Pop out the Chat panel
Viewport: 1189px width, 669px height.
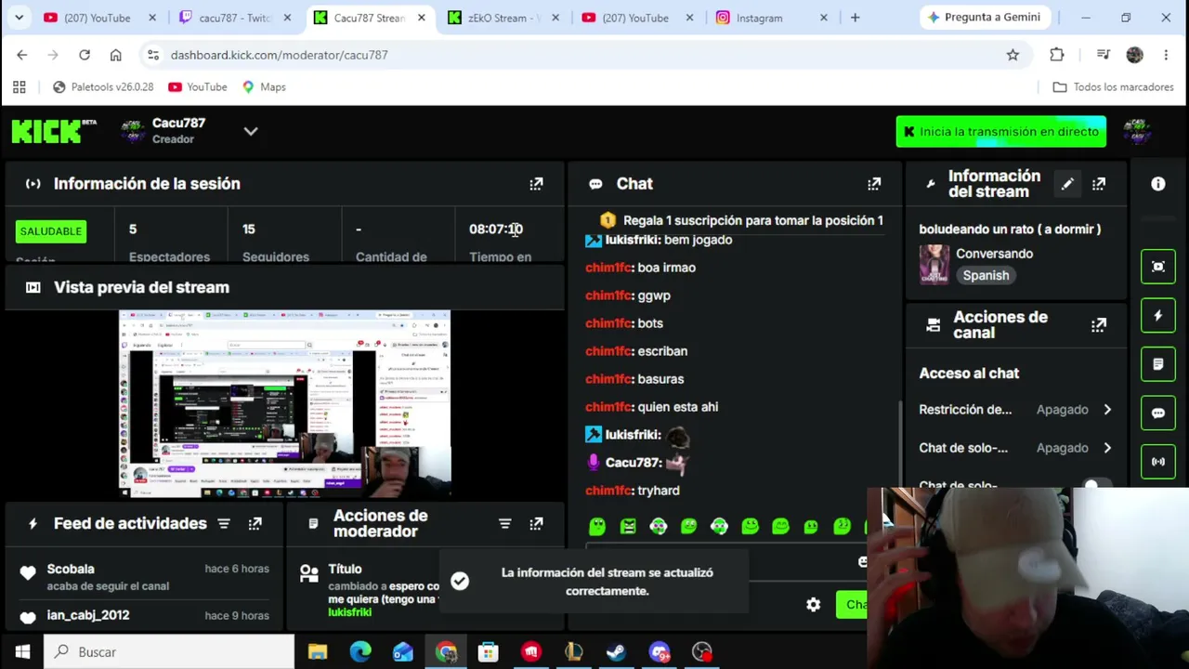874,184
